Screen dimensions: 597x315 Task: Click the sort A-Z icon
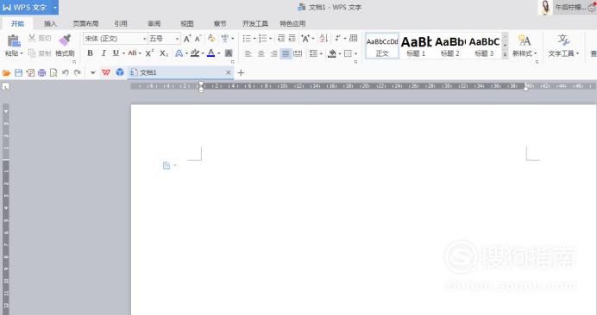tap(324, 38)
